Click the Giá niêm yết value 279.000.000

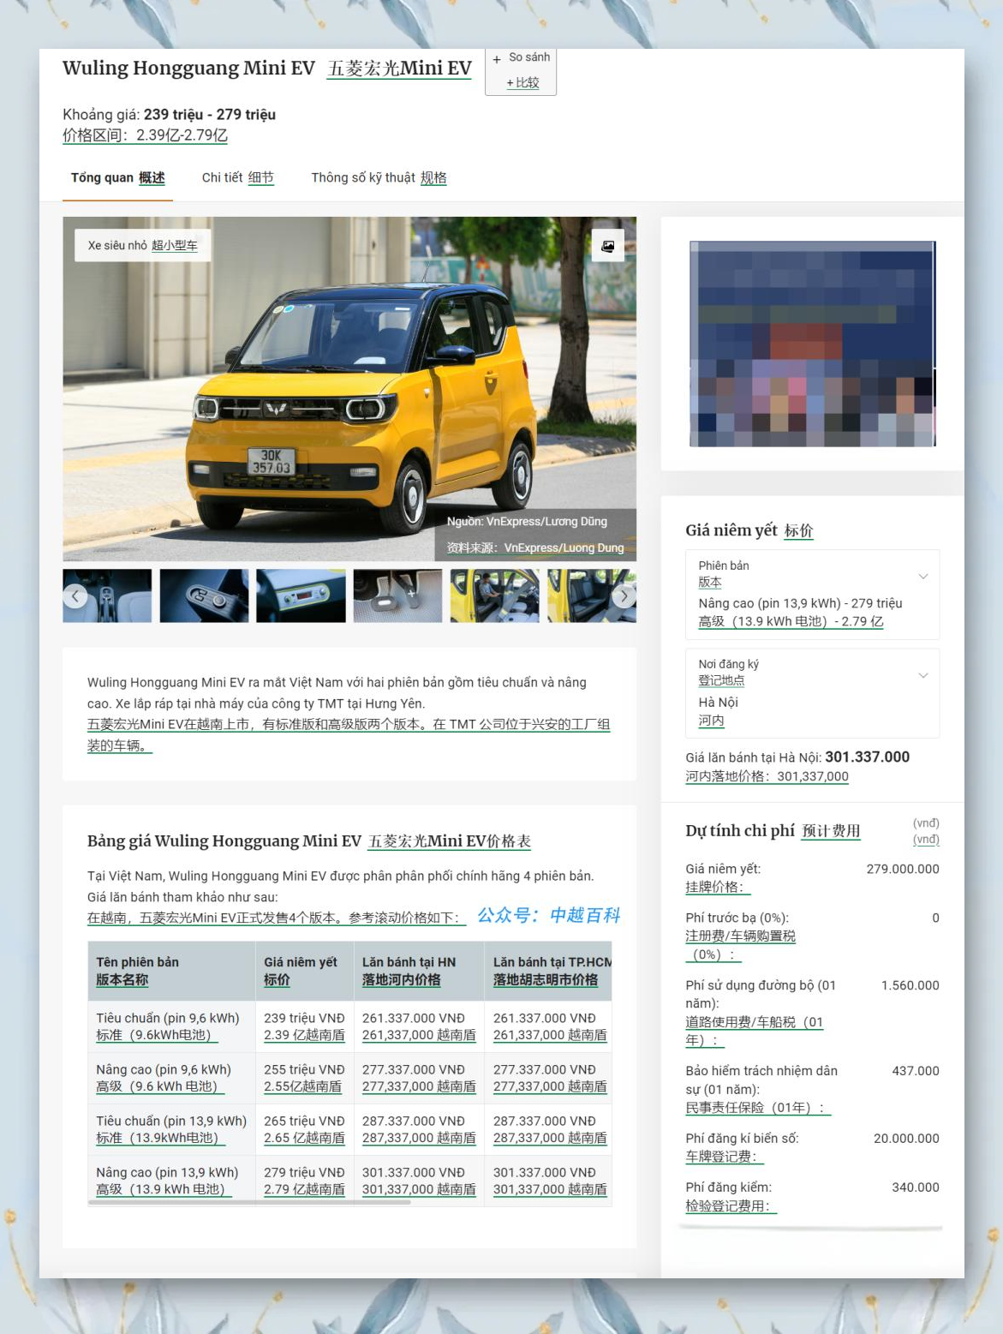(903, 869)
